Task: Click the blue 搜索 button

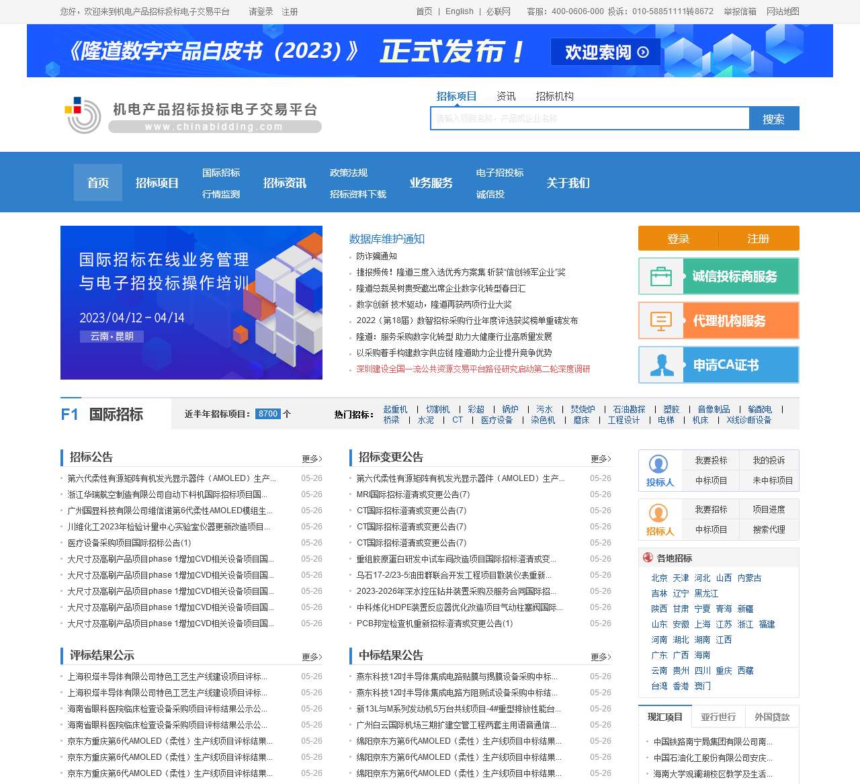Action: (774, 118)
